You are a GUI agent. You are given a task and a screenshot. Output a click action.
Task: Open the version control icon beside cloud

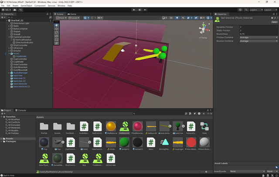tap(20, 10)
